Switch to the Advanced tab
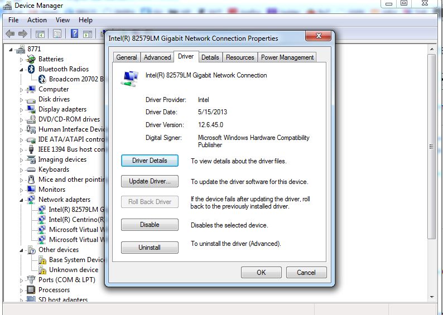443x315 pixels. tap(157, 57)
